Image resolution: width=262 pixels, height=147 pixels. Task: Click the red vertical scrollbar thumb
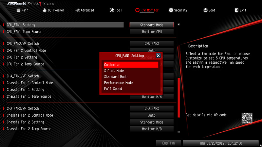(x=178, y=97)
